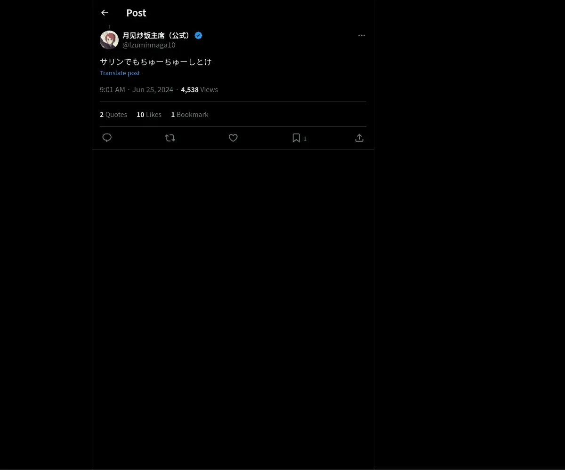Go back using the arrow beside Post
This screenshot has height=470, width=565.
pos(105,13)
